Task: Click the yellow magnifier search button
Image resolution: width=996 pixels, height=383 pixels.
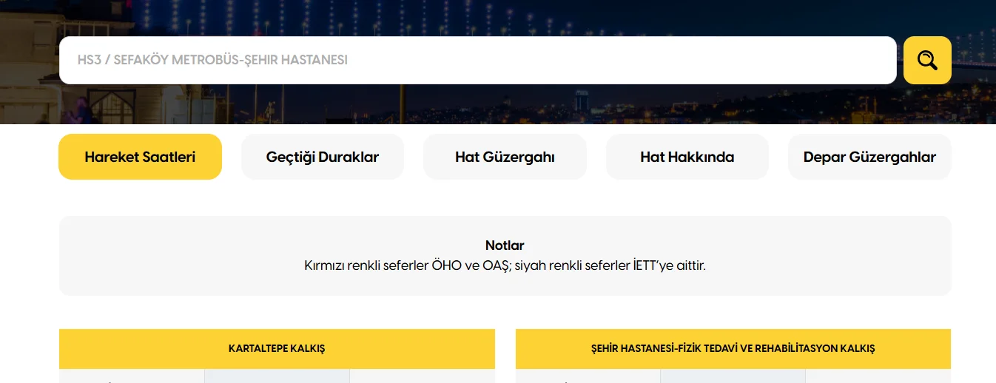Action: pyautogui.click(x=926, y=60)
